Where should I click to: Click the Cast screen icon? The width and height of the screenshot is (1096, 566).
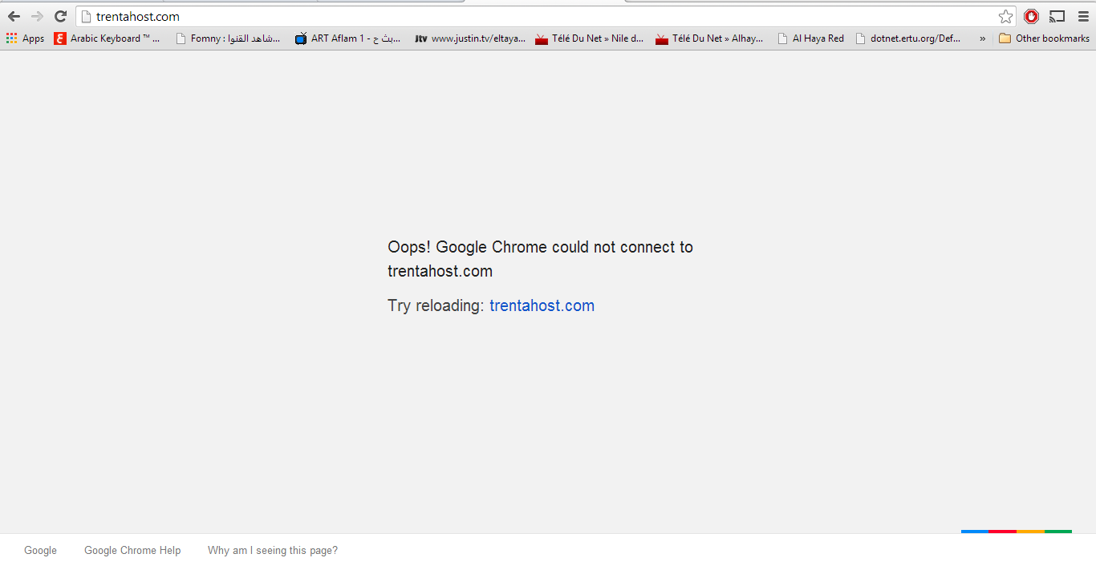tap(1057, 16)
